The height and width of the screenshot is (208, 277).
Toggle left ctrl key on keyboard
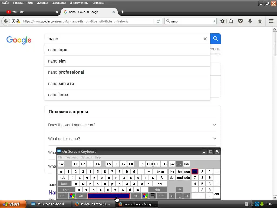pos(62,196)
